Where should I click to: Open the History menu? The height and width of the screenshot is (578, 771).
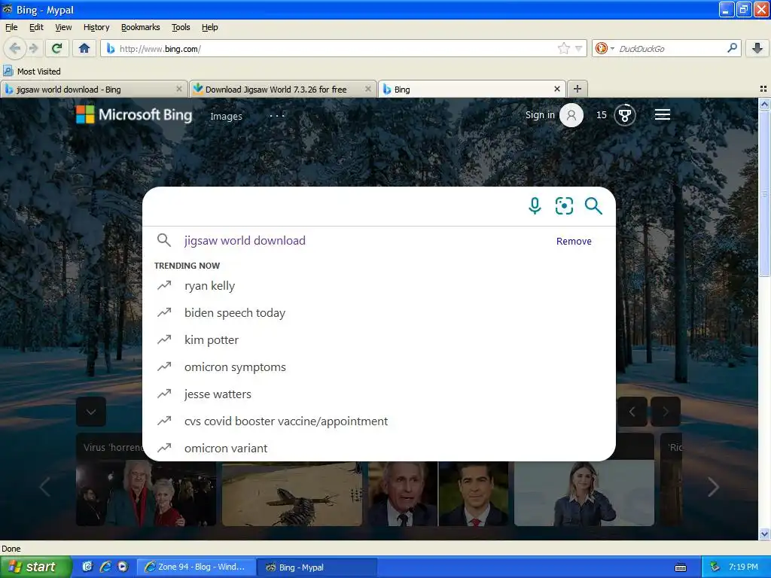click(96, 27)
